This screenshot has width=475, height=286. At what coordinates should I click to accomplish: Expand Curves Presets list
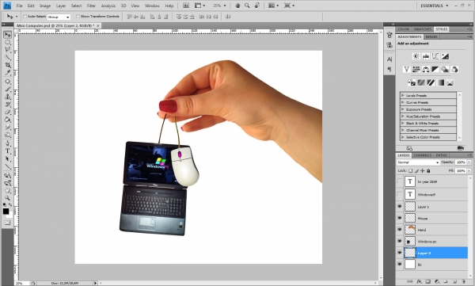coord(403,102)
